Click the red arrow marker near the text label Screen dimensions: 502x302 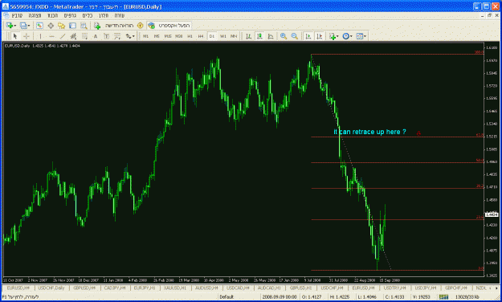(418, 133)
